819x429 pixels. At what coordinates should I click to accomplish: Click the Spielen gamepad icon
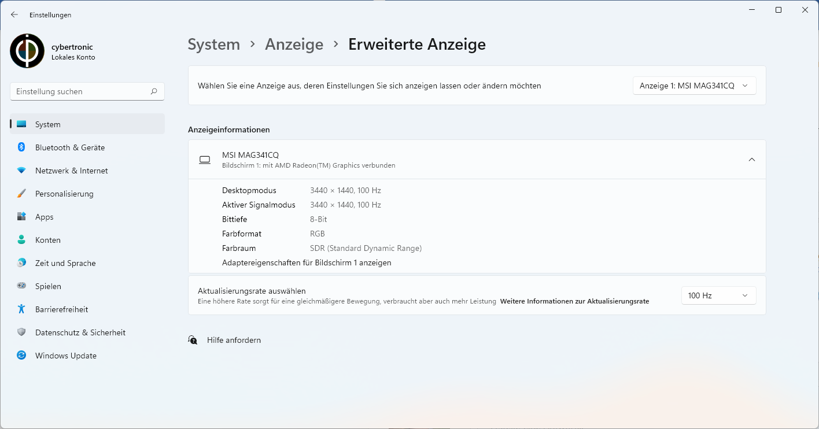pyautogui.click(x=21, y=286)
